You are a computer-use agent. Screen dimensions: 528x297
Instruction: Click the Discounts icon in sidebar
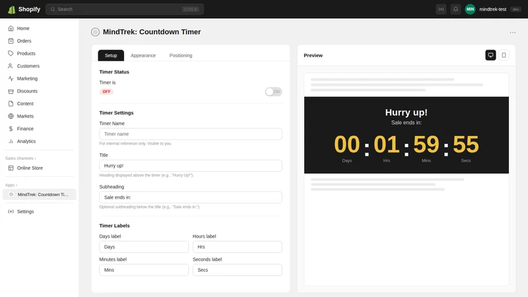coord(11,91)
